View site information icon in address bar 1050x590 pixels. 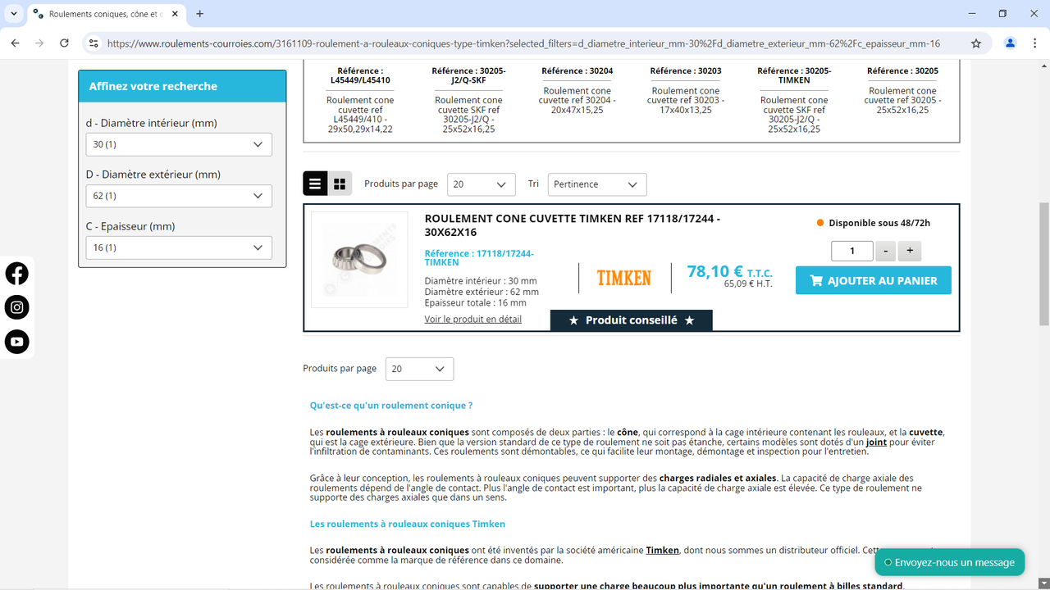(x=94, y=43)
